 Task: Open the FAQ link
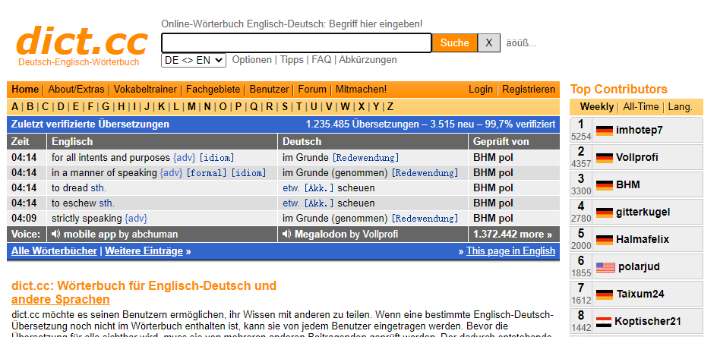coord(321,59)
